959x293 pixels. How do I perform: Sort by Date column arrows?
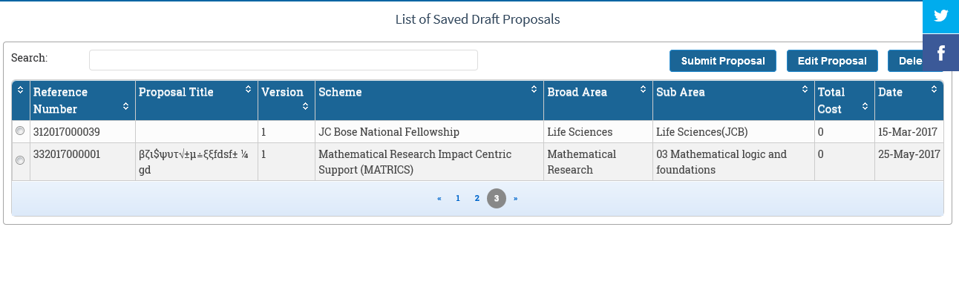click(934, 89)
